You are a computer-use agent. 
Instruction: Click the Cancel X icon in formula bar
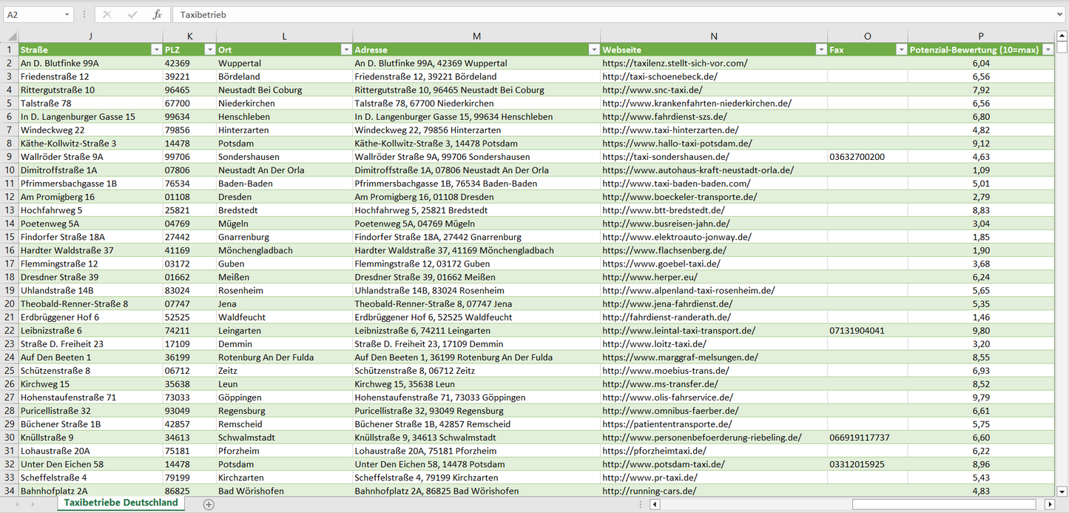tap(107, 15)
